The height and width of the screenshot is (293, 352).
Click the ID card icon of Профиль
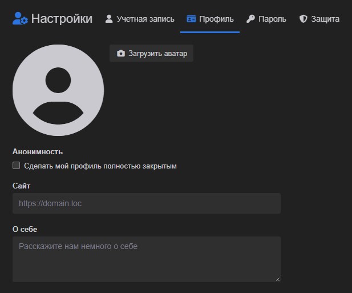(x=191, y=19)
